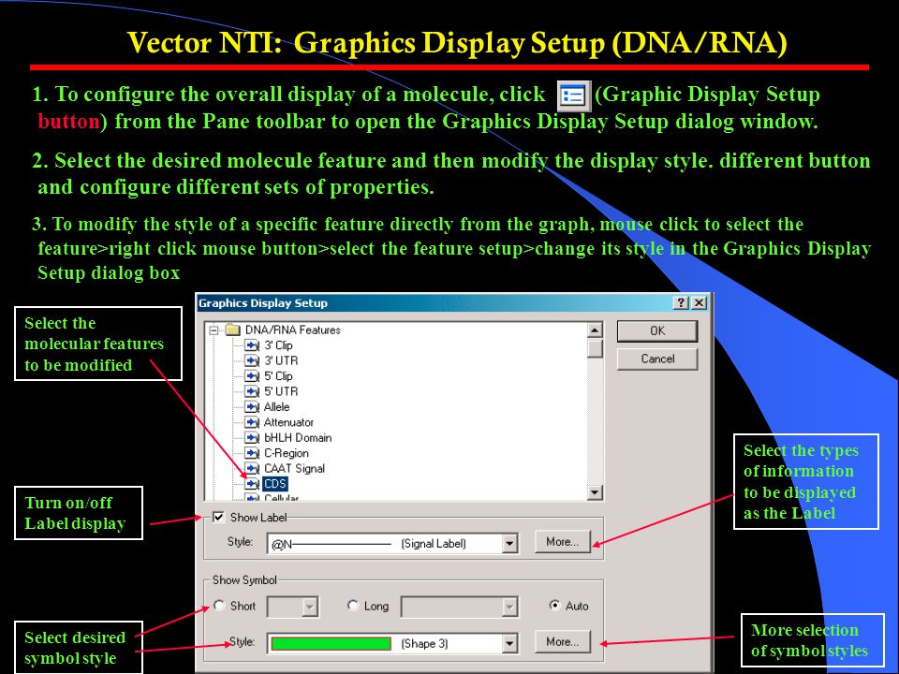899x674 pixels.
Task: Click More next to symbol Style
Action: 563,642
